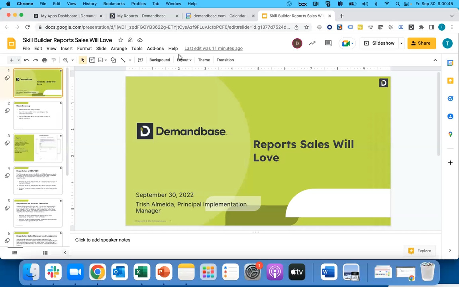Viewport: 459px width, 287px height.
Task: Click the insert image icon
Action: (100, 60)
